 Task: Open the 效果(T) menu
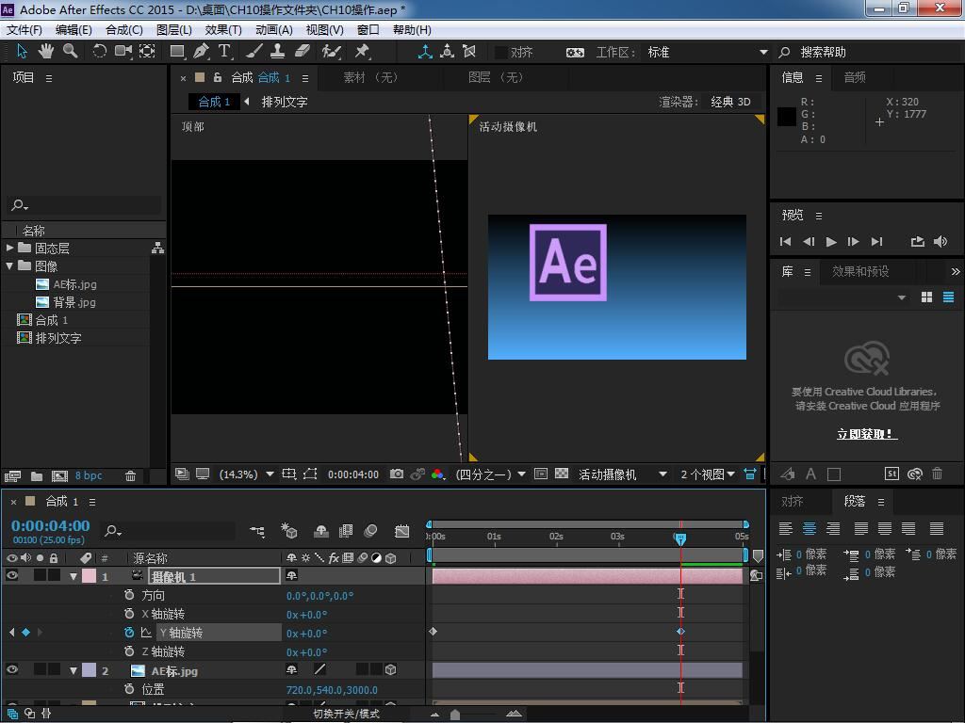pyautogui.click(x=223, y=29)
